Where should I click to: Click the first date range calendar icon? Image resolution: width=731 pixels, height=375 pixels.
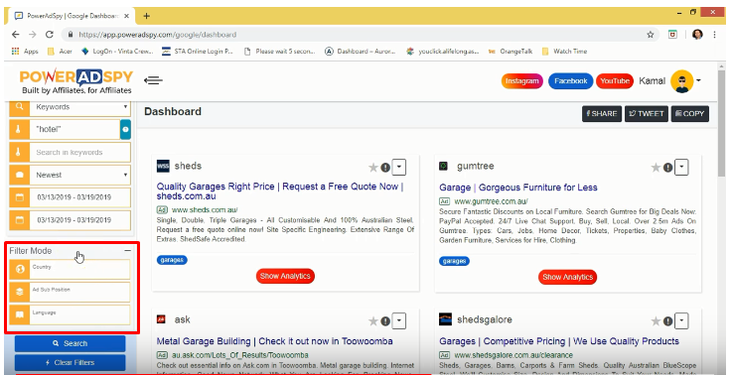19,197
